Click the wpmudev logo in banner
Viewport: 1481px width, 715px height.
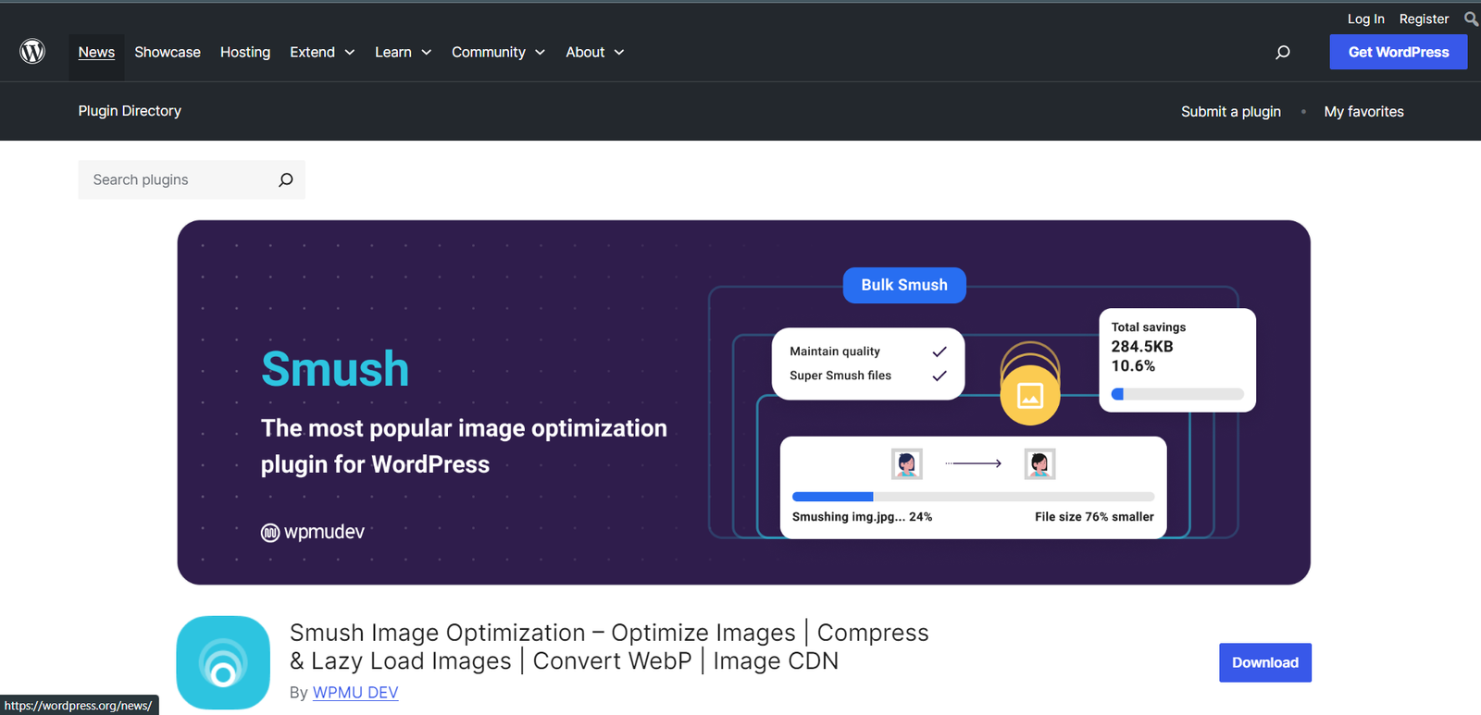313,532
